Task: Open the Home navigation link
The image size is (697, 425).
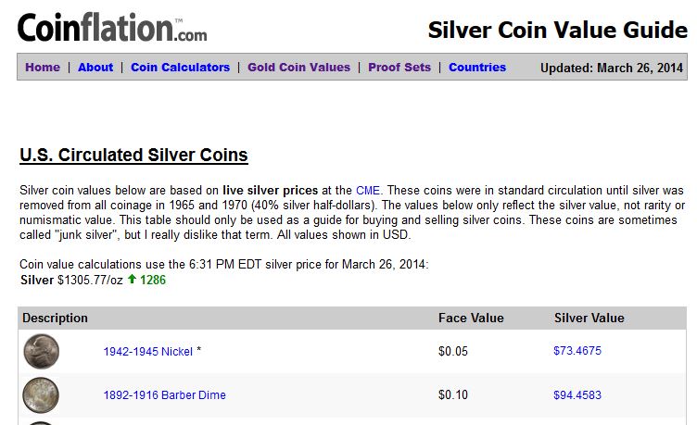Action: 43,67
